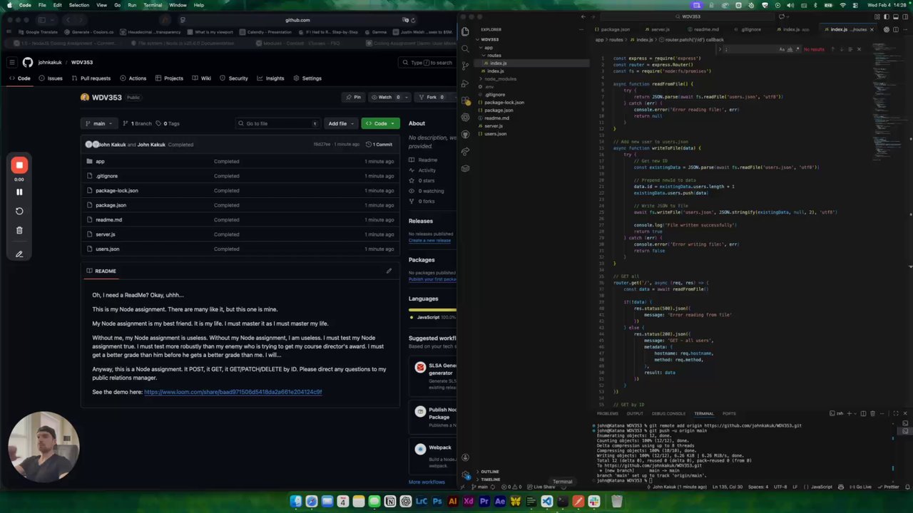Viewport: 913px width, 513px height.
Task: Edit the README with the pencil icon
Action: 389,271
